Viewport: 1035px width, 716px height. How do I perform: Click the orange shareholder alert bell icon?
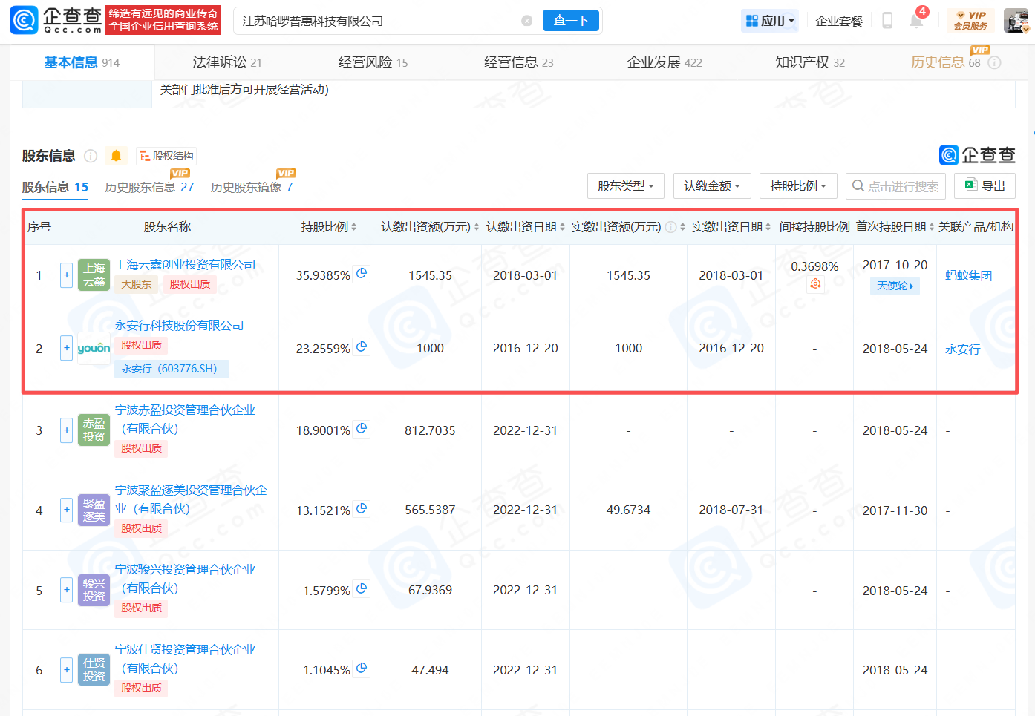pyautogui.click(x=116, y=156)
